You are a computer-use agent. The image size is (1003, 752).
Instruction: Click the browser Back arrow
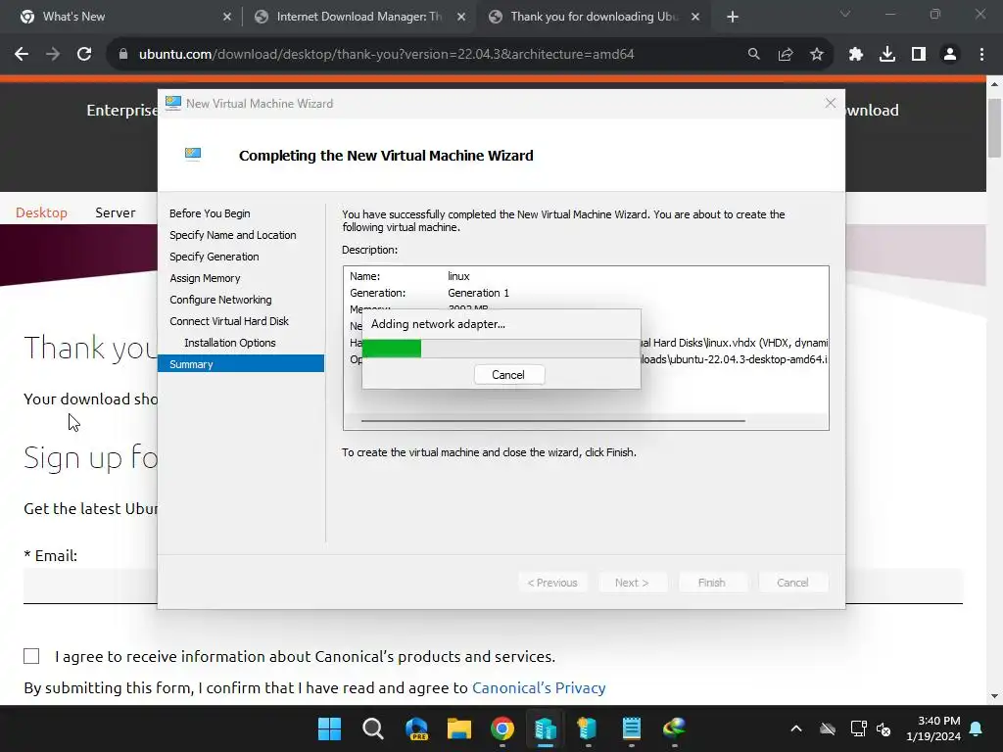pyautogui.click(x=22, y=55)
